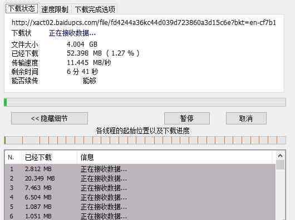Select thread row 1 with 2.812 MB
This screenshot has width=295, height=220.
pos(140,169)
